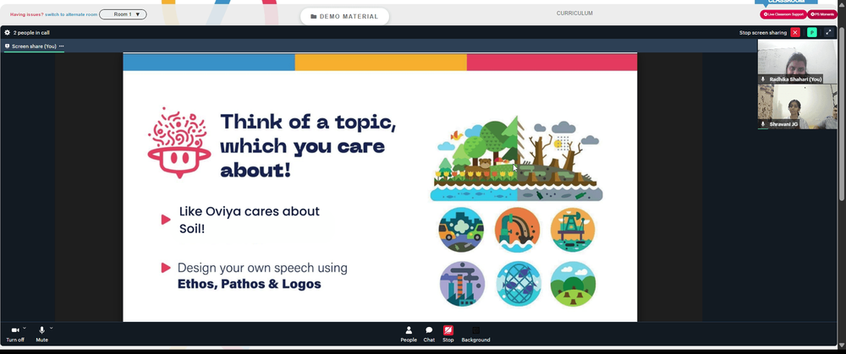Click the mic icon beside Shravani JG name
The width and height of the screenshot is (846, 354).
(x=763, y=124)
